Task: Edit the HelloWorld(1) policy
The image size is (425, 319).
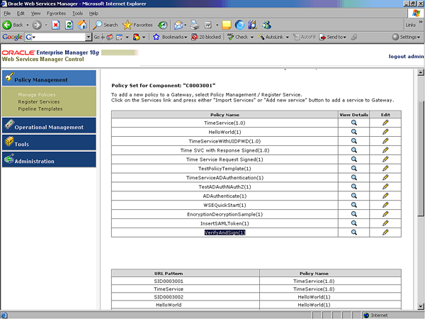Action: tap(385, 132)
